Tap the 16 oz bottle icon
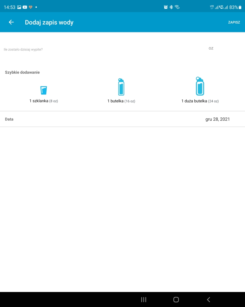 (x=121, y=87)
